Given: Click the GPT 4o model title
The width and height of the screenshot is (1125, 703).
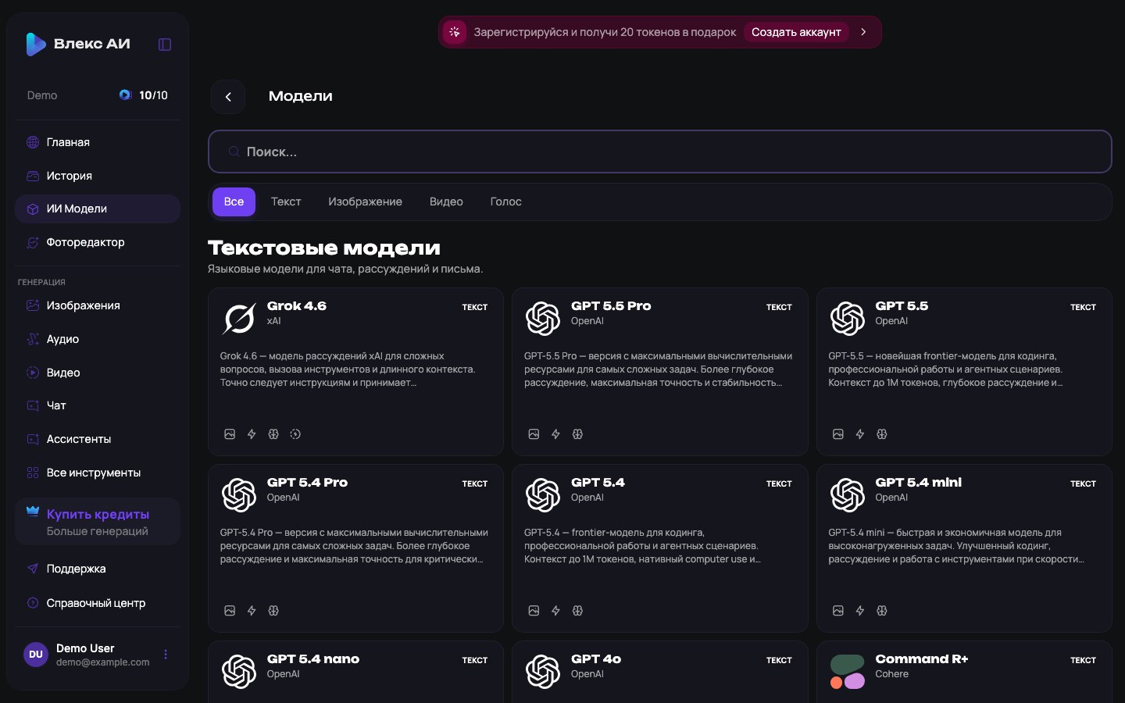Looking at the screenshot, I should 596,659.
